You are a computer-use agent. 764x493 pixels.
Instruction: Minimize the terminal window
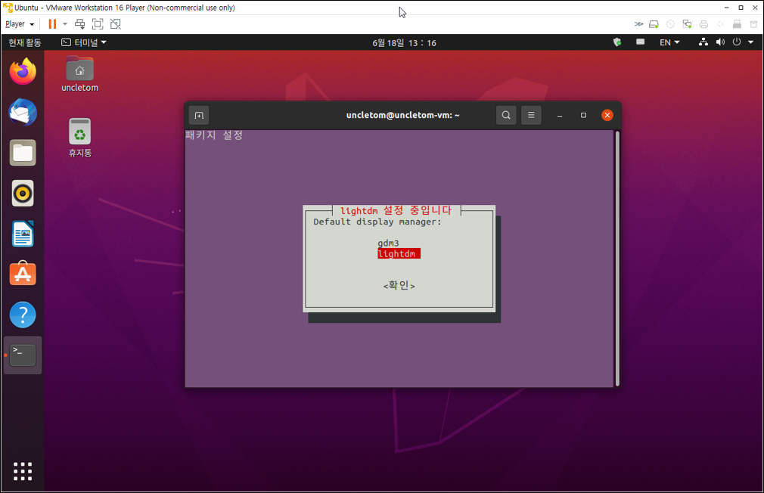click(x=560, y=116)
